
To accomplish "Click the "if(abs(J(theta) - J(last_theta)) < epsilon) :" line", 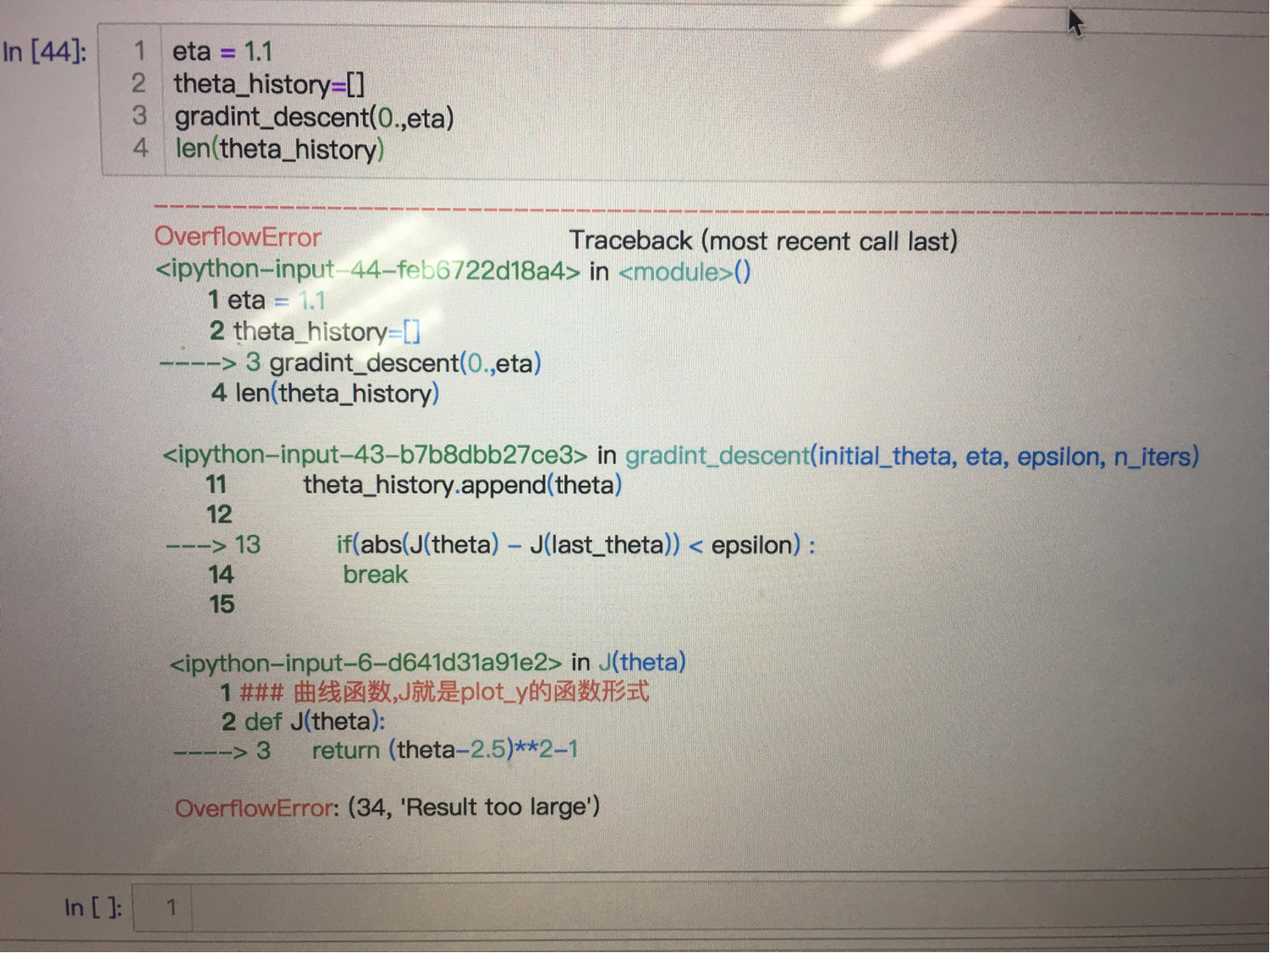I will click(576, 544).
